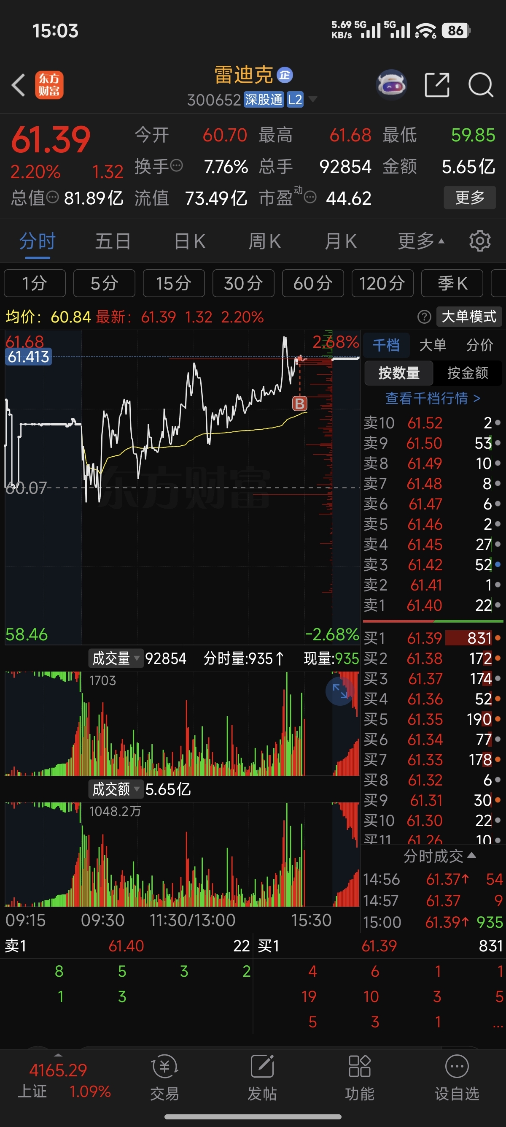
Task: Open the robot AI assistant icon
Action: 391,84
